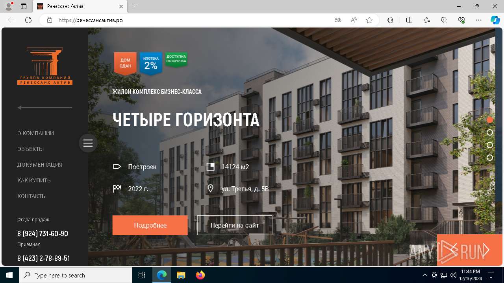Open the volume control in tray
504x283 pixels.
point(453,275)
